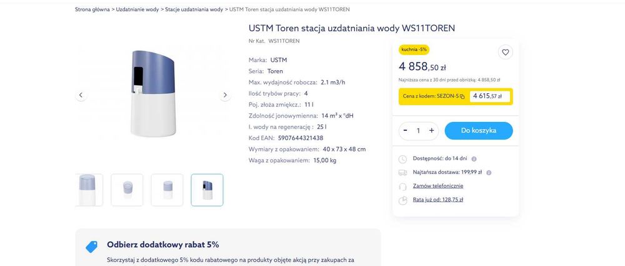Click the quantity number field
This screenshot has width=625, height=266.
point(418,130)
